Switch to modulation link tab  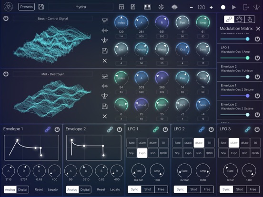(229, 19)
